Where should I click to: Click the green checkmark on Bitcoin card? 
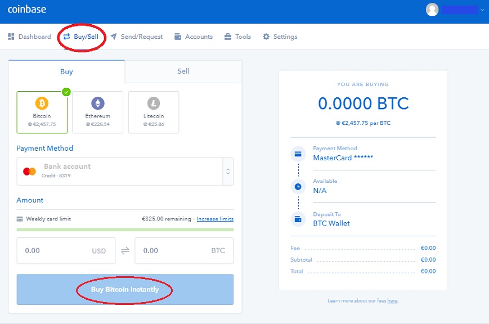[x=66, y=92]
